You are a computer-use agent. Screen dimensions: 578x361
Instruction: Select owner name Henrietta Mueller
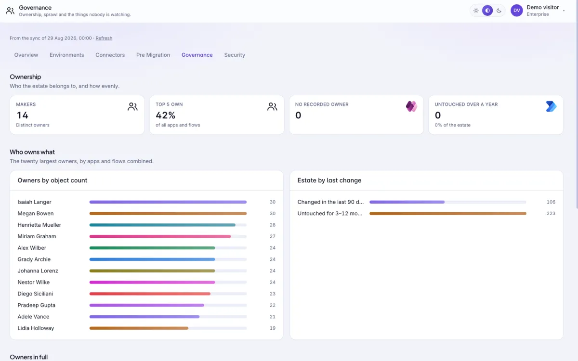[x=39, y=225]
